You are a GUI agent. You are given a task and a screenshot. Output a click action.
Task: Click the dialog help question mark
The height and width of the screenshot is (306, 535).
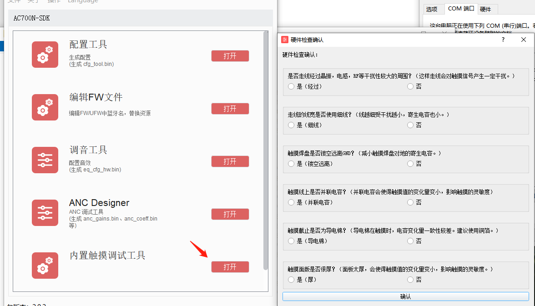(503, 40)
